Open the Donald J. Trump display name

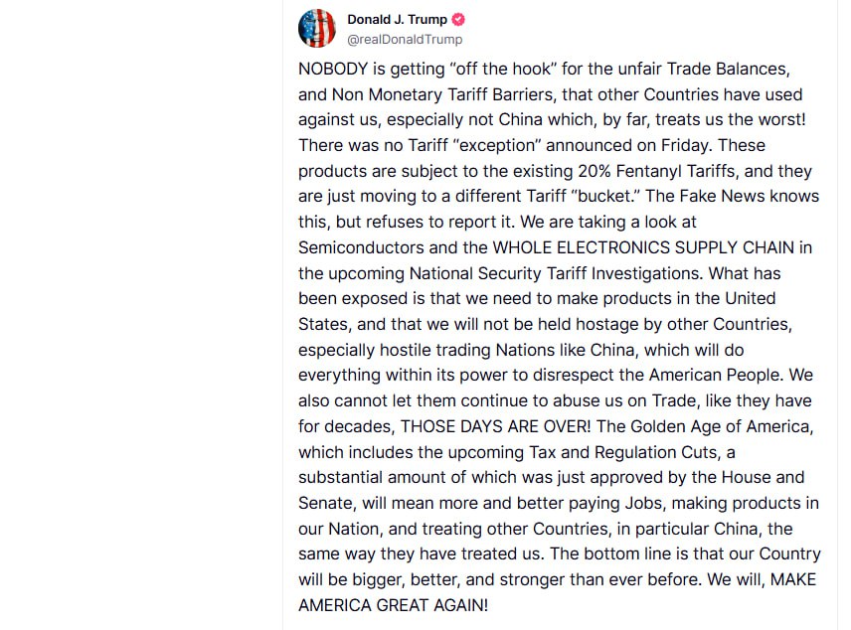(398, 20)
